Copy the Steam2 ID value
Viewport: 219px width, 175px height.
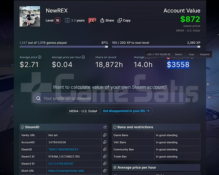pyautogui.click(x=105, y=156)
